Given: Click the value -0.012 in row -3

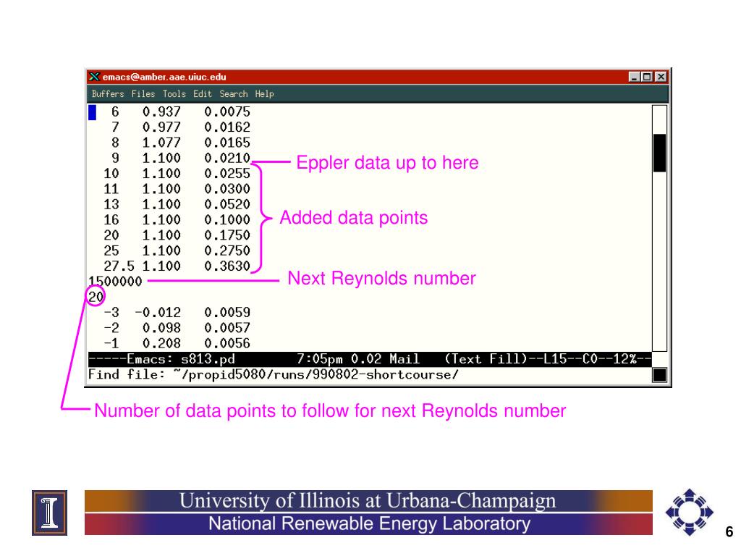Looking at the screenshot, I should [157, 313].
